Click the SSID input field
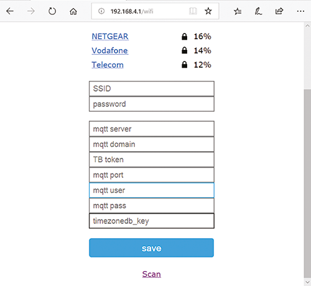The height and width of the screenshot is (286, 311). click(152, 89)
